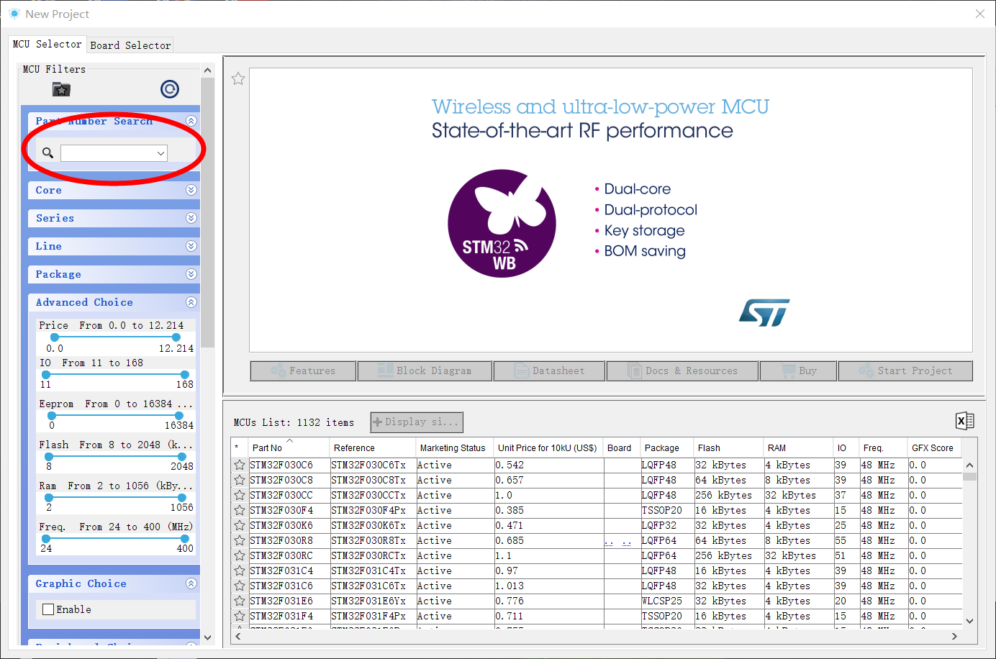
Task: Click the Flash slider minimum handle
Action: [49, 456]
